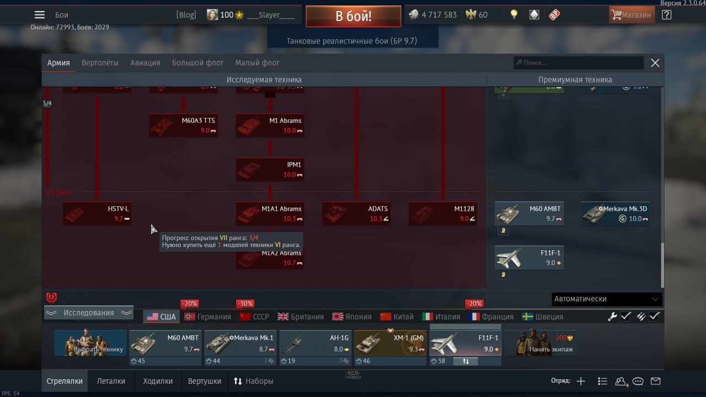Click the ammo auto-refill icon
This screenshot has height=397, width=706.
coord(641,316)
